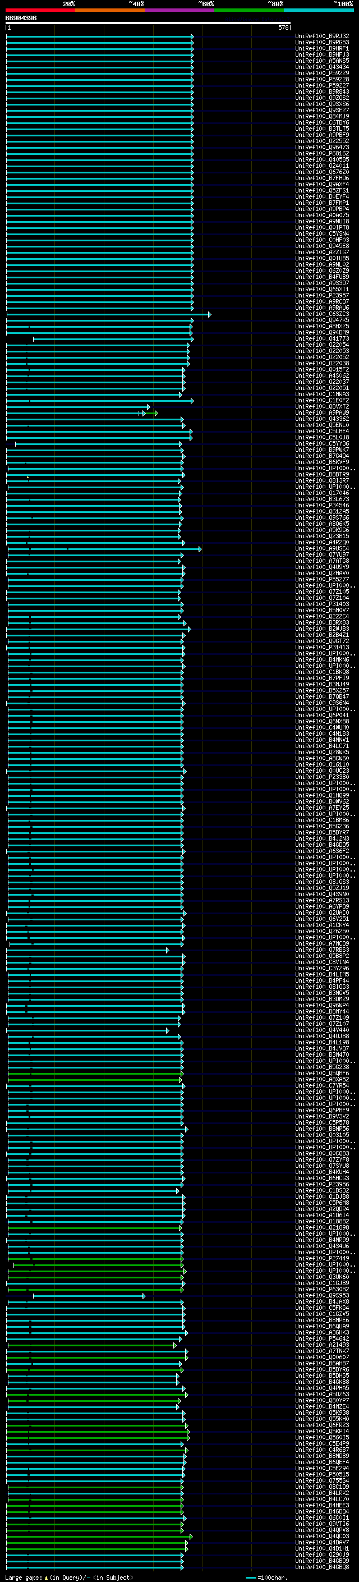Open hit UniRef100_Q4QC03
The image size is (359, 1582).
pos(322,1536)
